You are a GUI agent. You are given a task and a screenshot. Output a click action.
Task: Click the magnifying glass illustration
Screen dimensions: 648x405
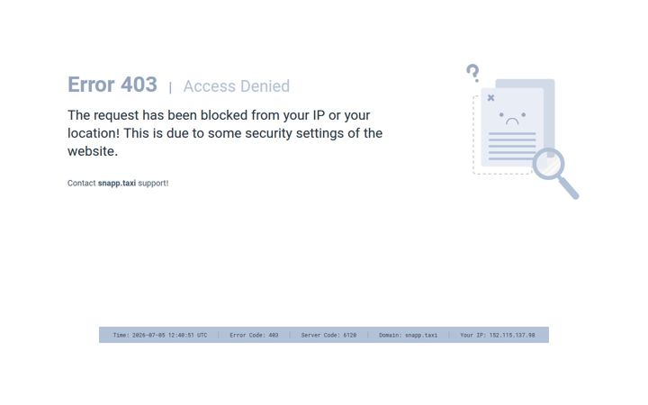click(x=555, y=173)
